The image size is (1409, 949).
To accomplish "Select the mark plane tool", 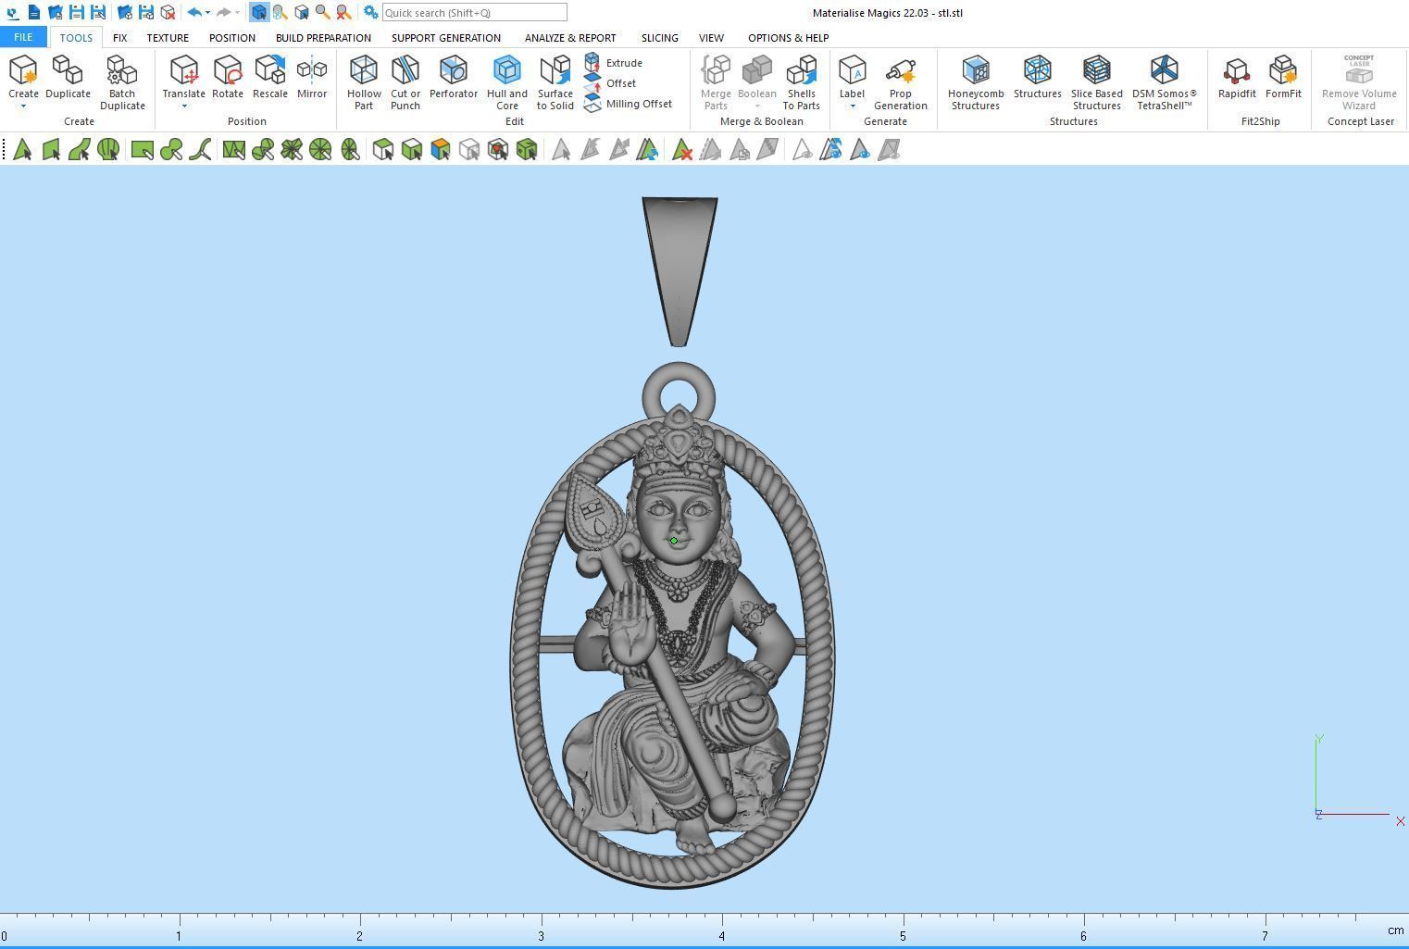I will click(51, 150).
